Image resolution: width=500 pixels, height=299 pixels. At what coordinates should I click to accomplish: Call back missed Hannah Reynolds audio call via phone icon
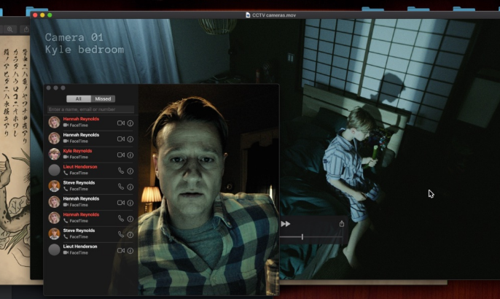point(121,219)
